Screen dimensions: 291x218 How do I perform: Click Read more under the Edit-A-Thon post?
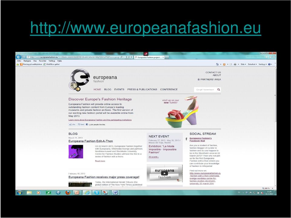coord(100,161)
